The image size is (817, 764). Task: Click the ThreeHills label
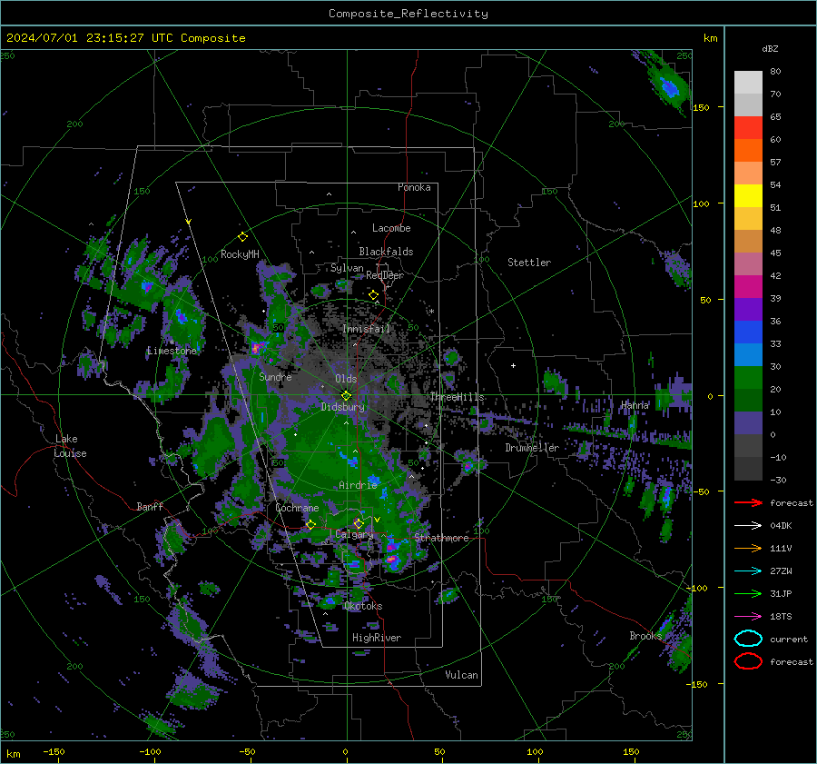point(457,397)
